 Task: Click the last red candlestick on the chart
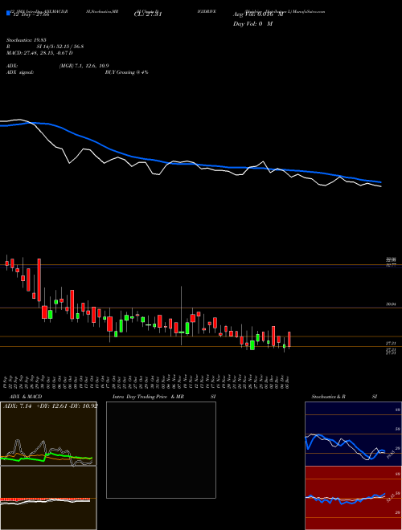(x=289, y=340)
